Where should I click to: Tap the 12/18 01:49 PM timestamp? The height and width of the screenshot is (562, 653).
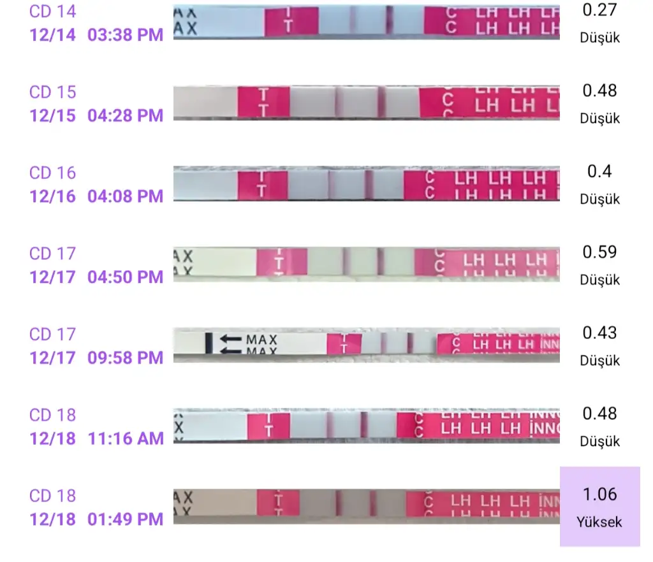click(x=96, y=520)
